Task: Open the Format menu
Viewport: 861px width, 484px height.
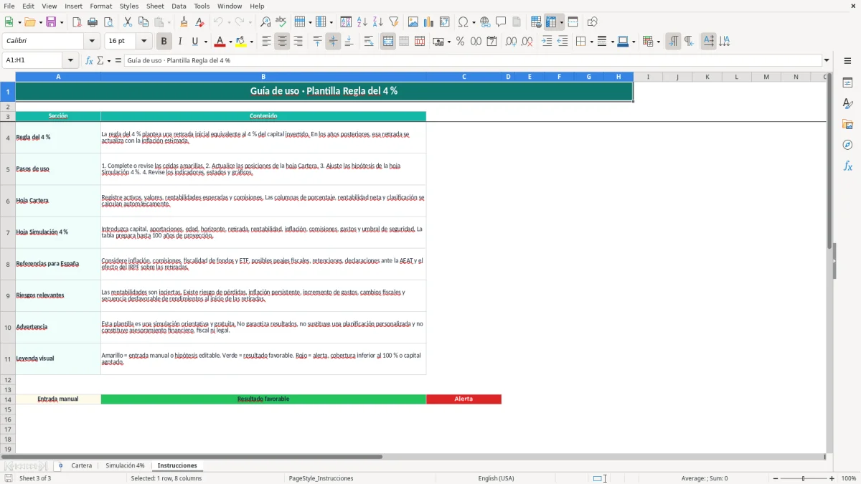Action: 100,6
